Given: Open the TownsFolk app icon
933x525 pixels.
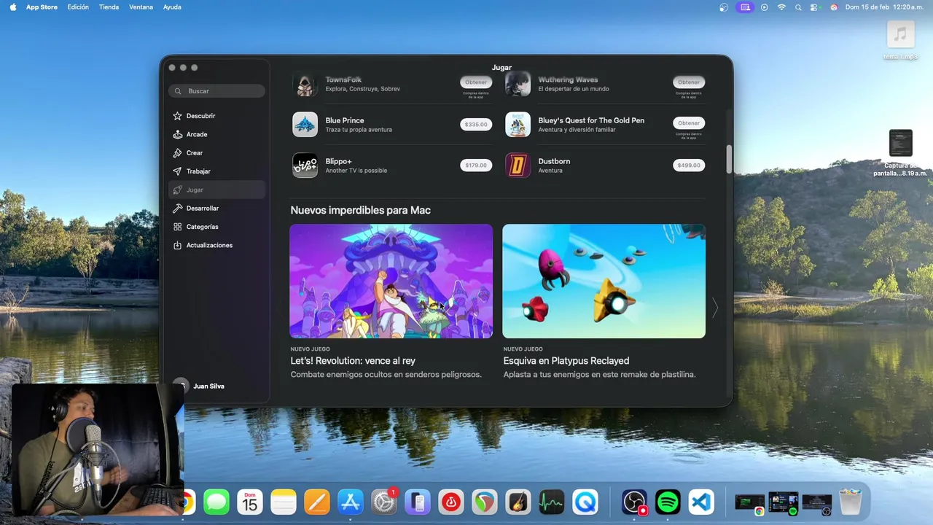Looking at the screenshot, I should click(x=305, y=84).
